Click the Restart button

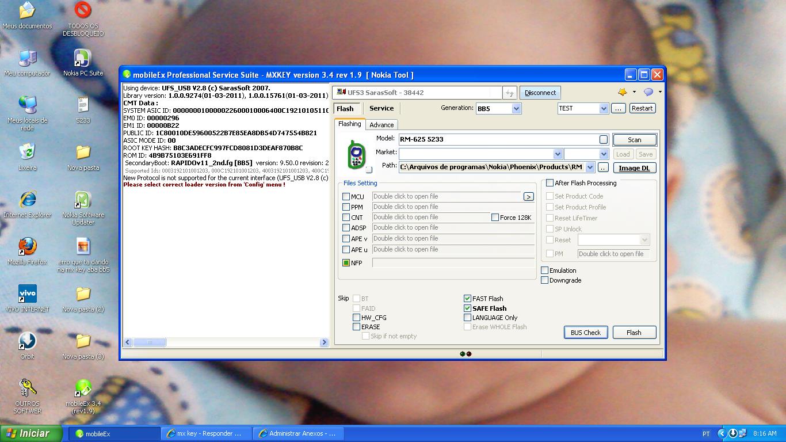[x=642, y=108]
